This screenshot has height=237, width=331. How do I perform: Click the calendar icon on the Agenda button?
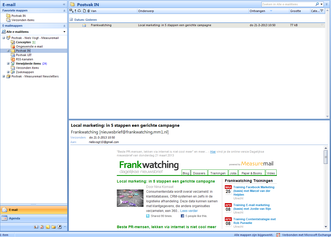point(4,218)
